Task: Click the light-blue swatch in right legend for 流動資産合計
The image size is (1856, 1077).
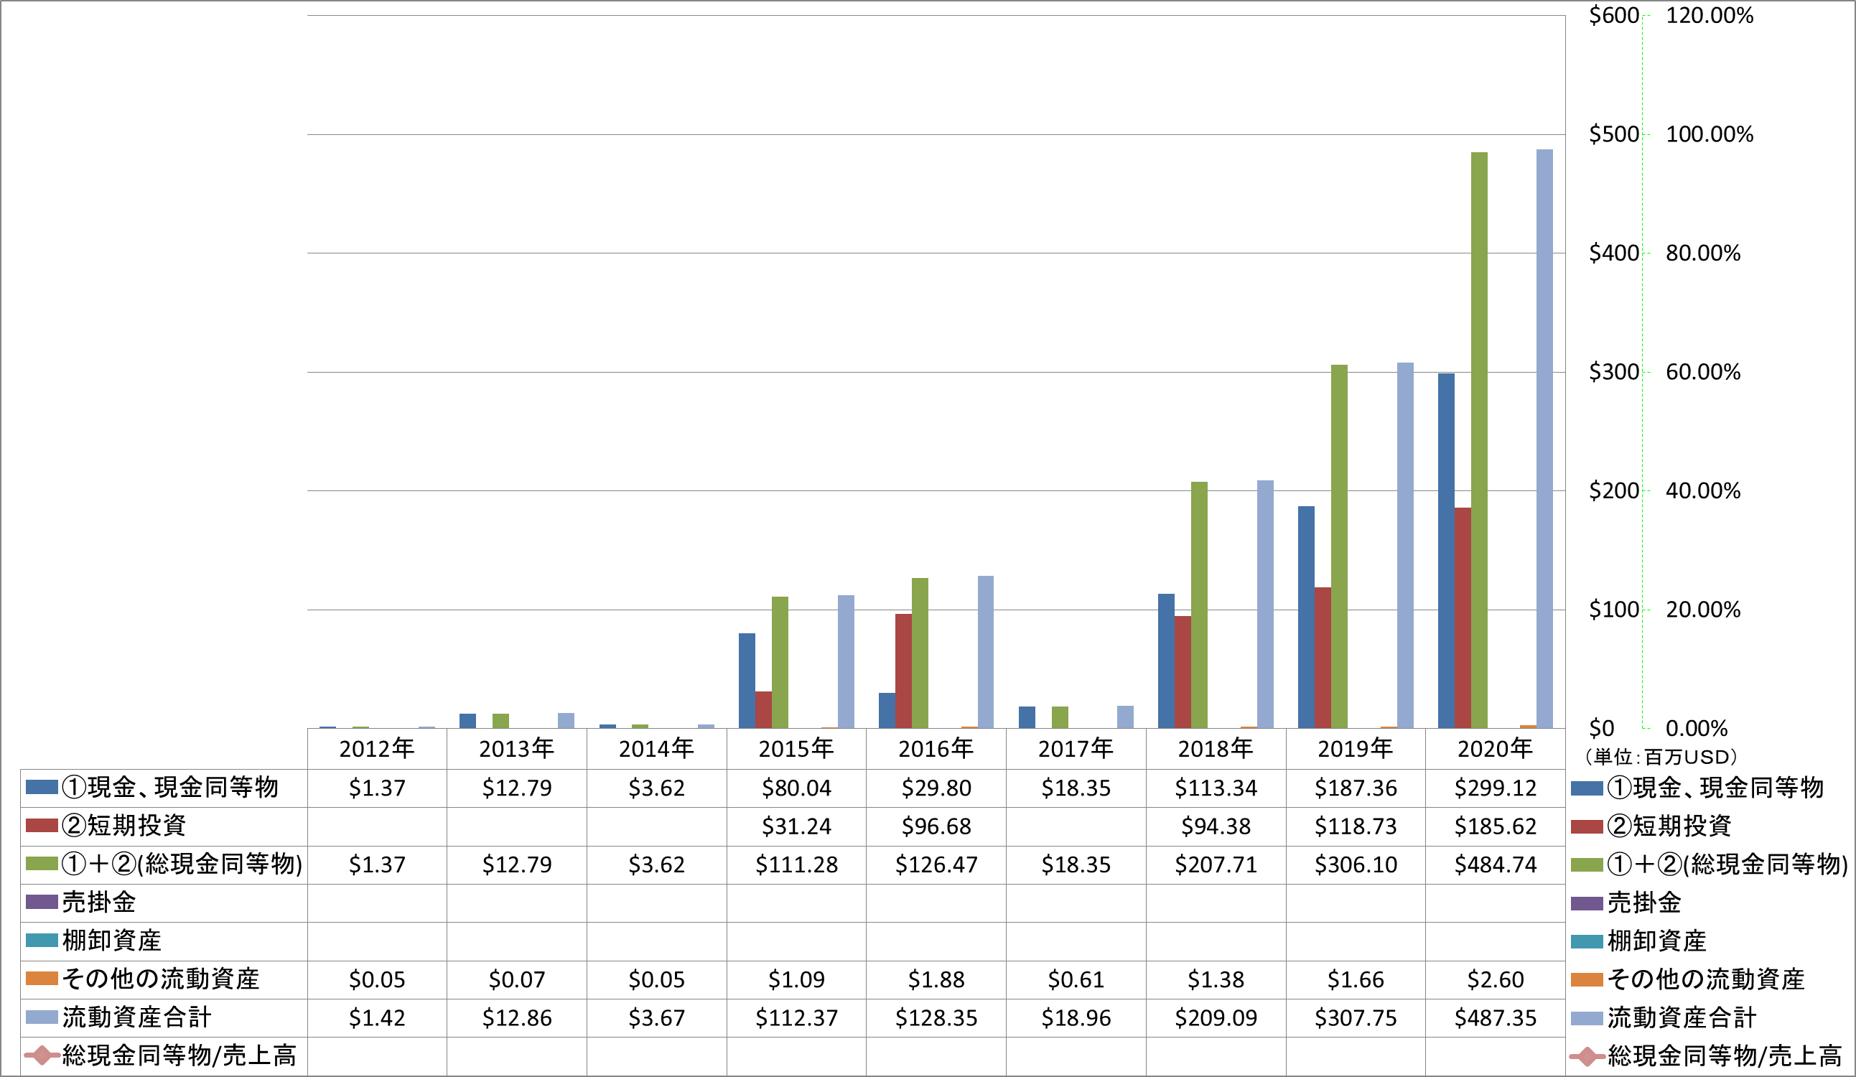Action: 1587,1018
